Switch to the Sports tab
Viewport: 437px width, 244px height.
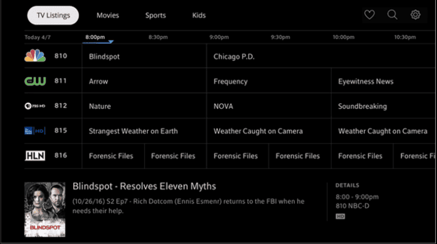(155, 15)
